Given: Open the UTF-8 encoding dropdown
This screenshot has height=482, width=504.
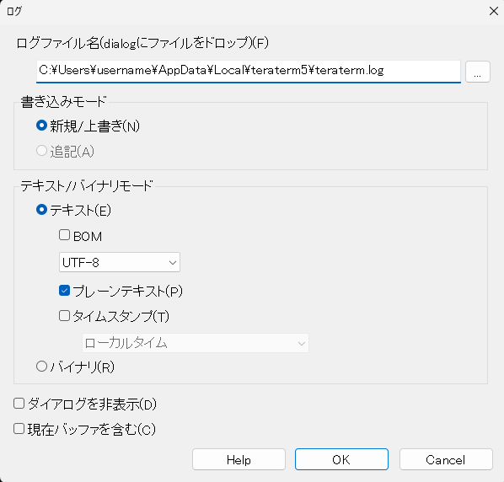Looking at the screenshot, I should click(120, 263).
